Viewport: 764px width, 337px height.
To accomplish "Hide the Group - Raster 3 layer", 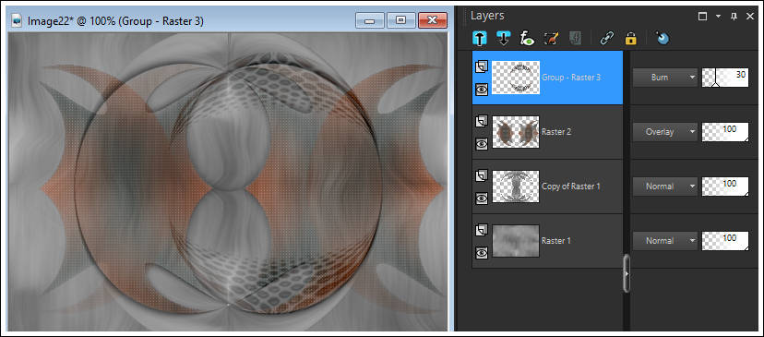I will point(482,90).
